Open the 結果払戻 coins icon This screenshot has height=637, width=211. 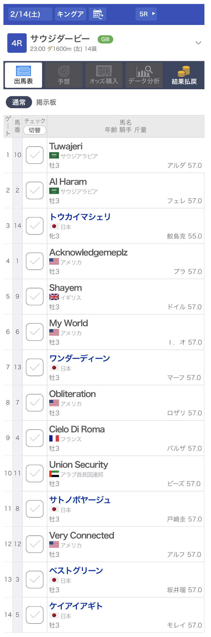tap(184, 75)
